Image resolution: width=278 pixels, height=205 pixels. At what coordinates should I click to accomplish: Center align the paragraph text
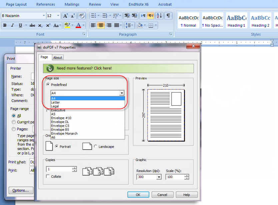pos(101,25)
